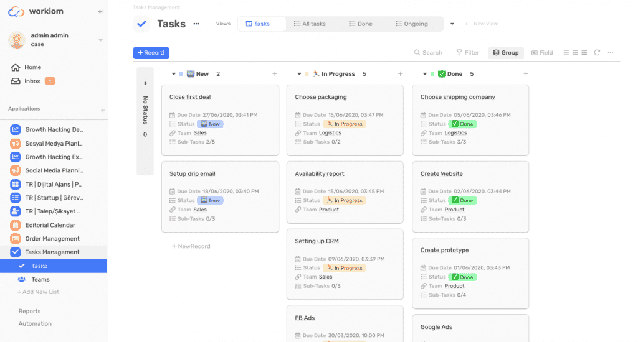
Task: Open the more options dots beside Tasks title
Action: pos(196,24)
